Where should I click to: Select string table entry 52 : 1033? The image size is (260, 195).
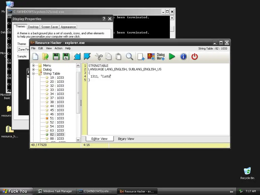[57, 122]
